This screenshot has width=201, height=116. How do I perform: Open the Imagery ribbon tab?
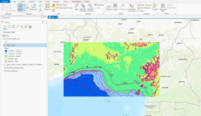click(56, 1)
